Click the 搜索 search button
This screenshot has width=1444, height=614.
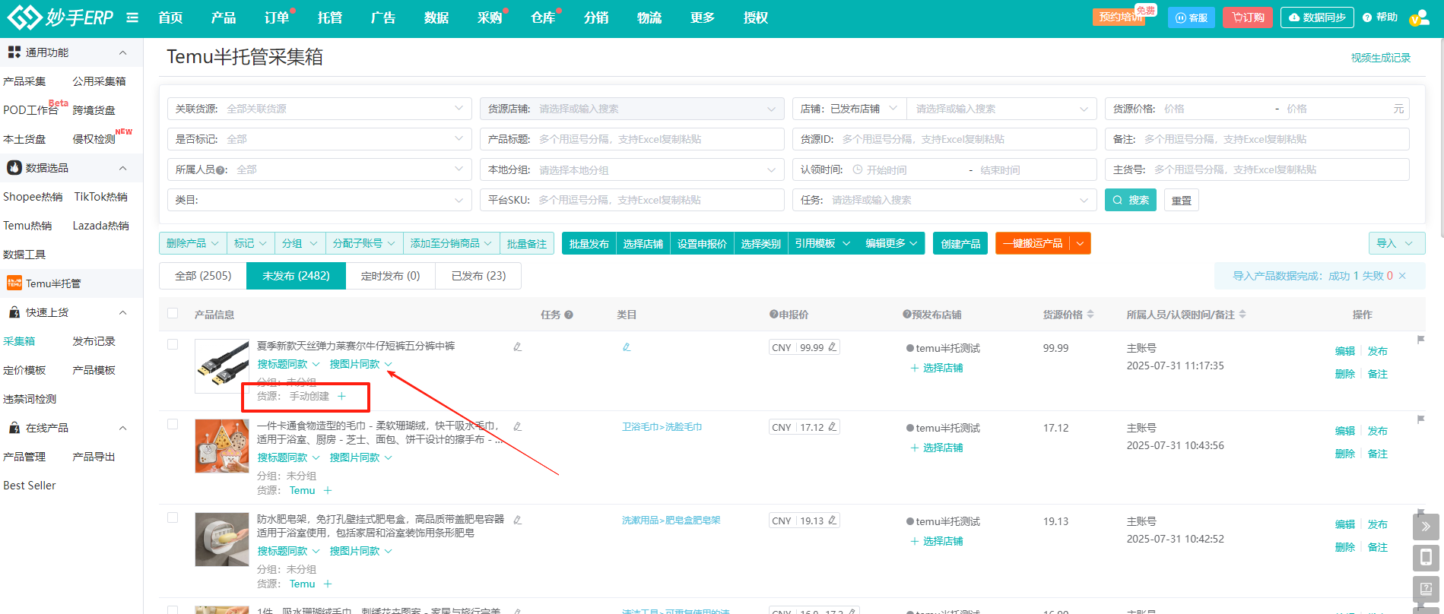tap(1131, 200)
